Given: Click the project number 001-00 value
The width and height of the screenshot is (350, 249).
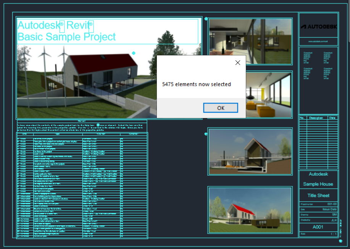Looking at the screenshot, I should (332, 204).
